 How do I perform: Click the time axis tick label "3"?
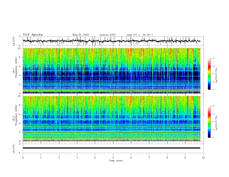coord(77,158)
